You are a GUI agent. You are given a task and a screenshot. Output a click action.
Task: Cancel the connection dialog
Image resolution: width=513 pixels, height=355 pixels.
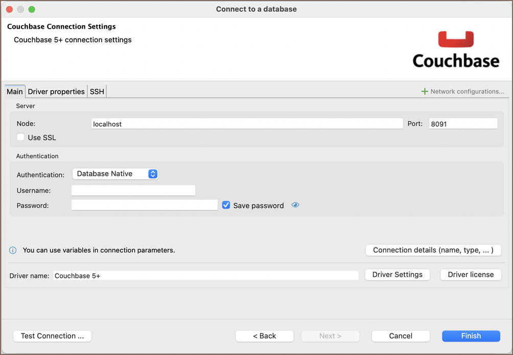click(401, 336)
